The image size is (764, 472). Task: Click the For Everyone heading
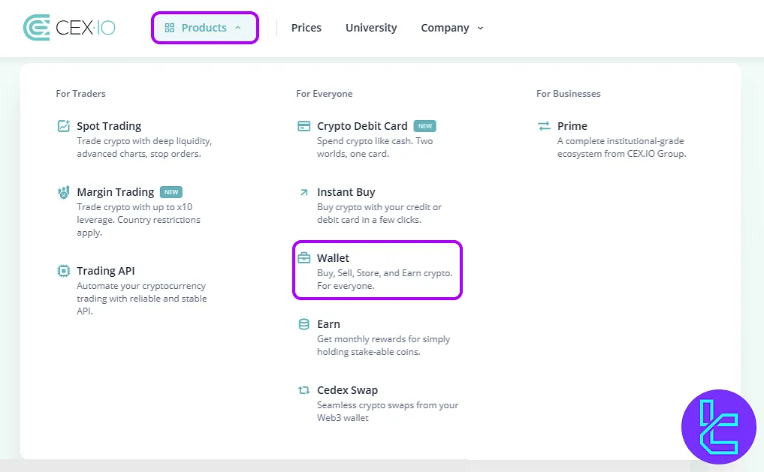(x=324, y=94)
